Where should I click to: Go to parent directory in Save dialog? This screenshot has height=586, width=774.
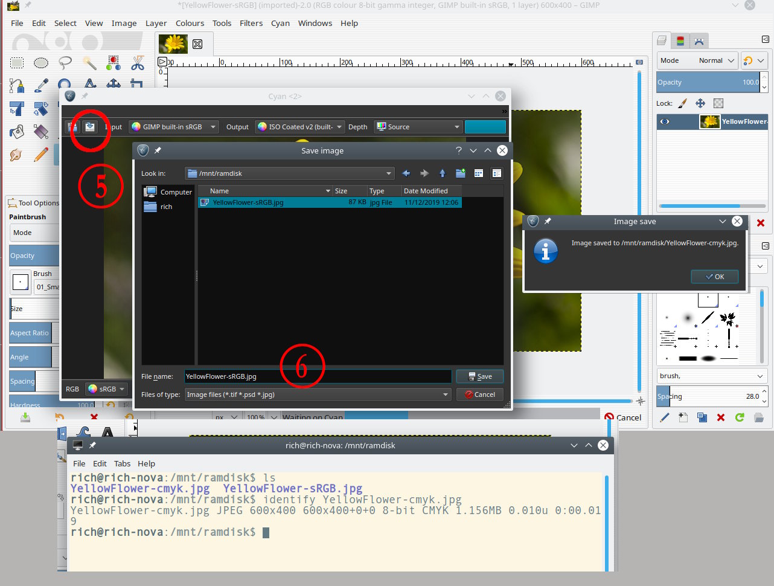tap(443, 173)
